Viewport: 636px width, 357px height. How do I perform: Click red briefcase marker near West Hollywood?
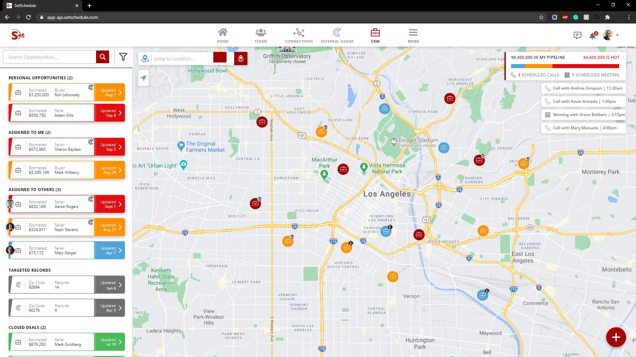pos(262,122)
